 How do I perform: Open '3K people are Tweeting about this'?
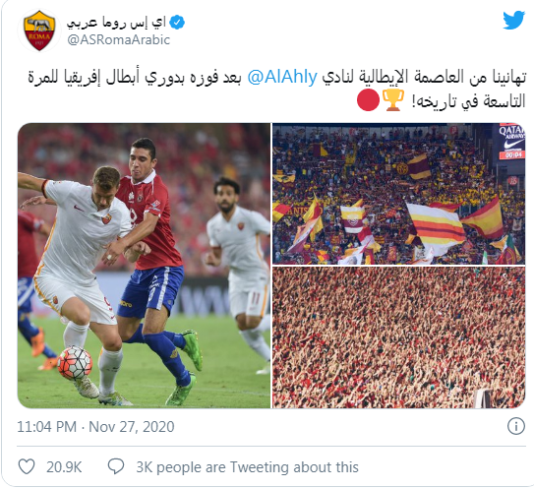tap(247, 467)
